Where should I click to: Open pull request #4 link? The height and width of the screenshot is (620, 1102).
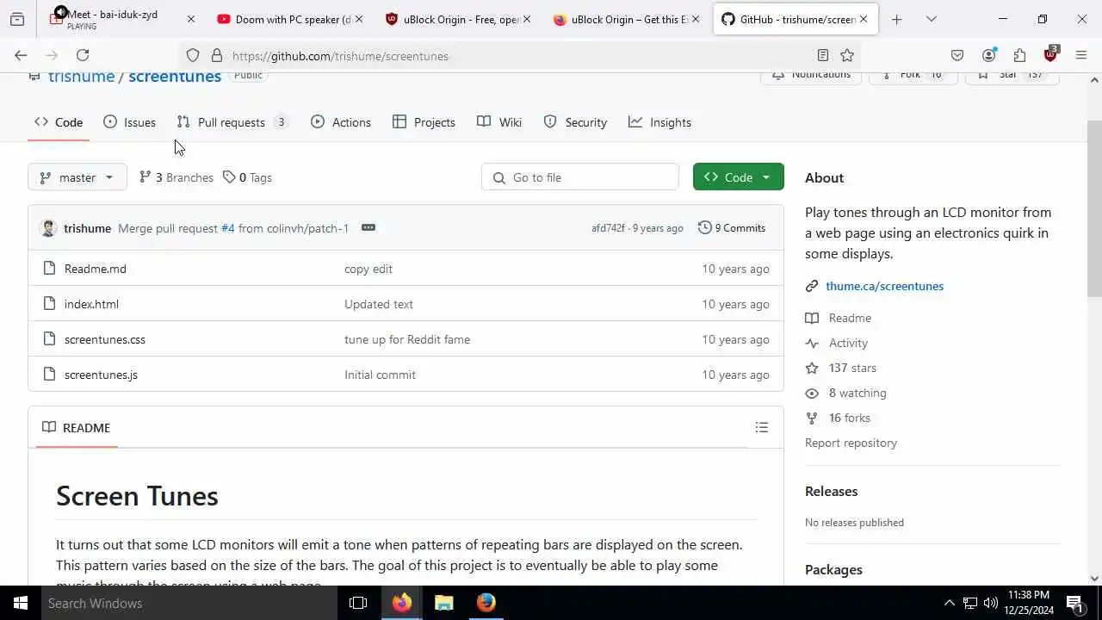tap(227, 228)
